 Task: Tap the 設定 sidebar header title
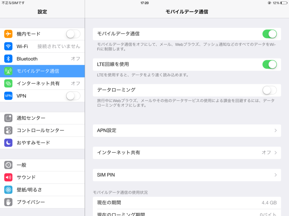click(42, 12)
